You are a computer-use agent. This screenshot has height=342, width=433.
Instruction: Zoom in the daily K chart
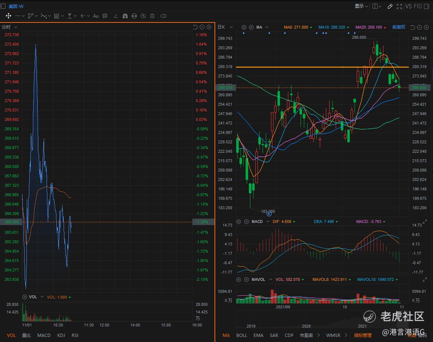(426, 27)
